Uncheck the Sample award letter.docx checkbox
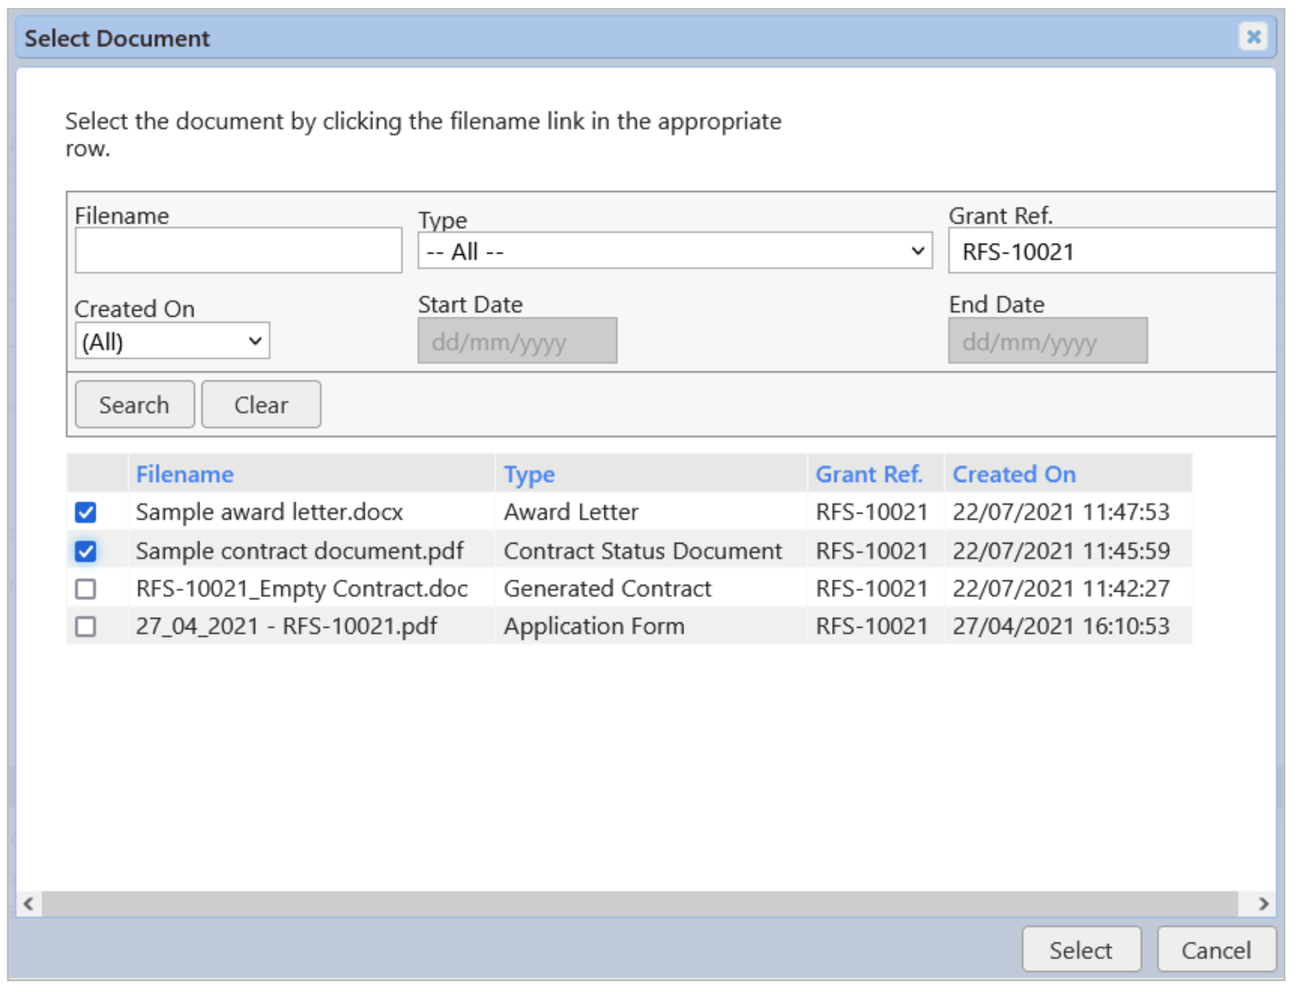 click(x=86, y=513)
